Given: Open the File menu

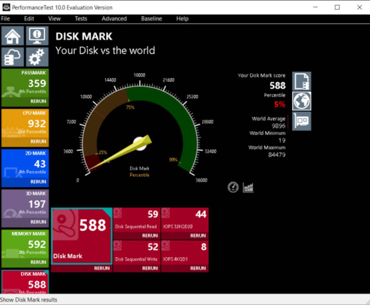Looking at the screenshot, I should point(6,19).
